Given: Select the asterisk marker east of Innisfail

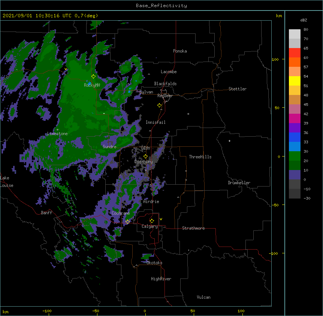Looking at the screenshot, I should (188, 114).
